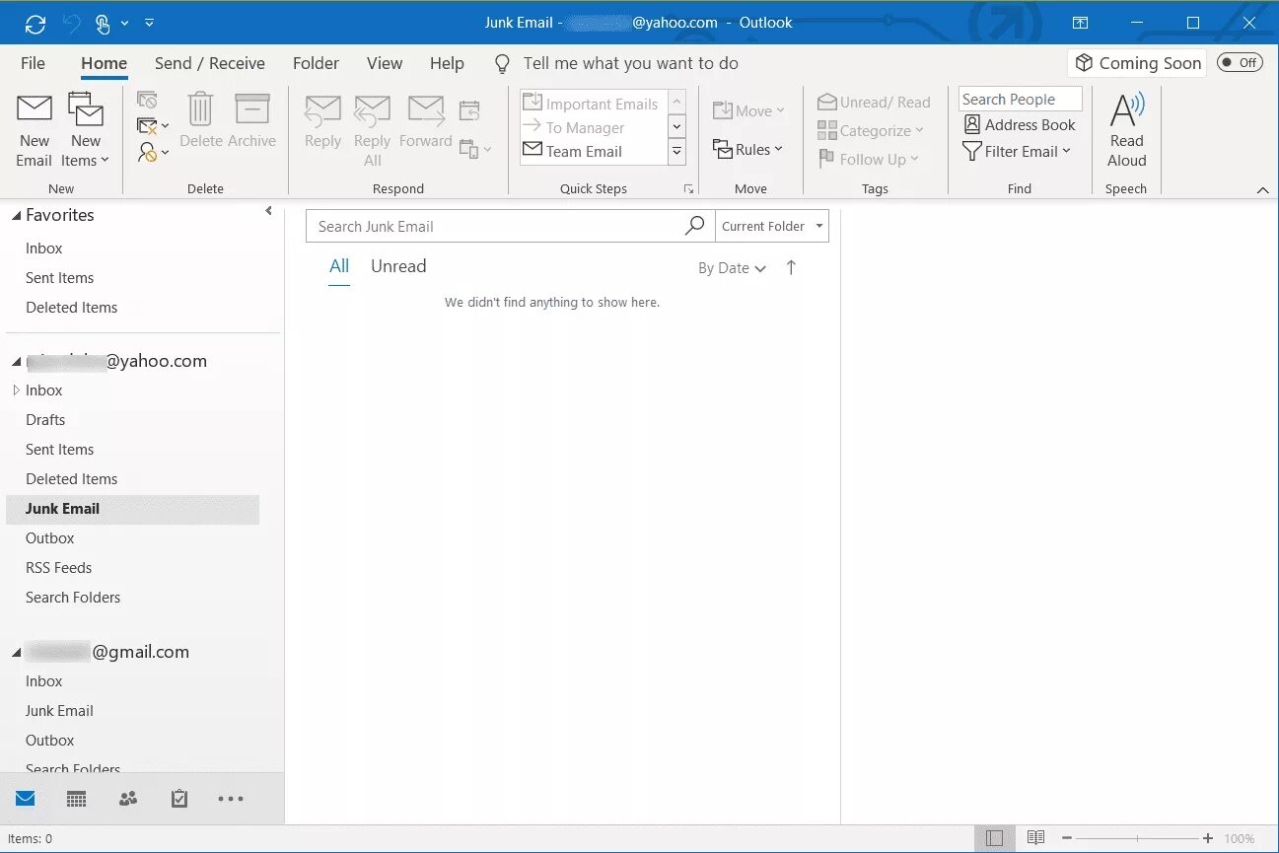This screenshot has width=1279, height=853.
Task: Open the By Date sort dropdown
Action: pos(732,268)
